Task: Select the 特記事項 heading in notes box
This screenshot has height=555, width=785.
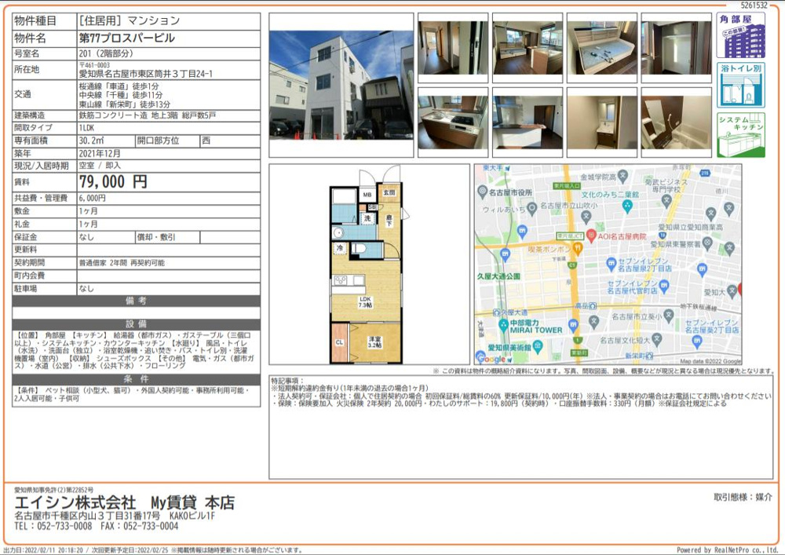Action: click(288, 381)
